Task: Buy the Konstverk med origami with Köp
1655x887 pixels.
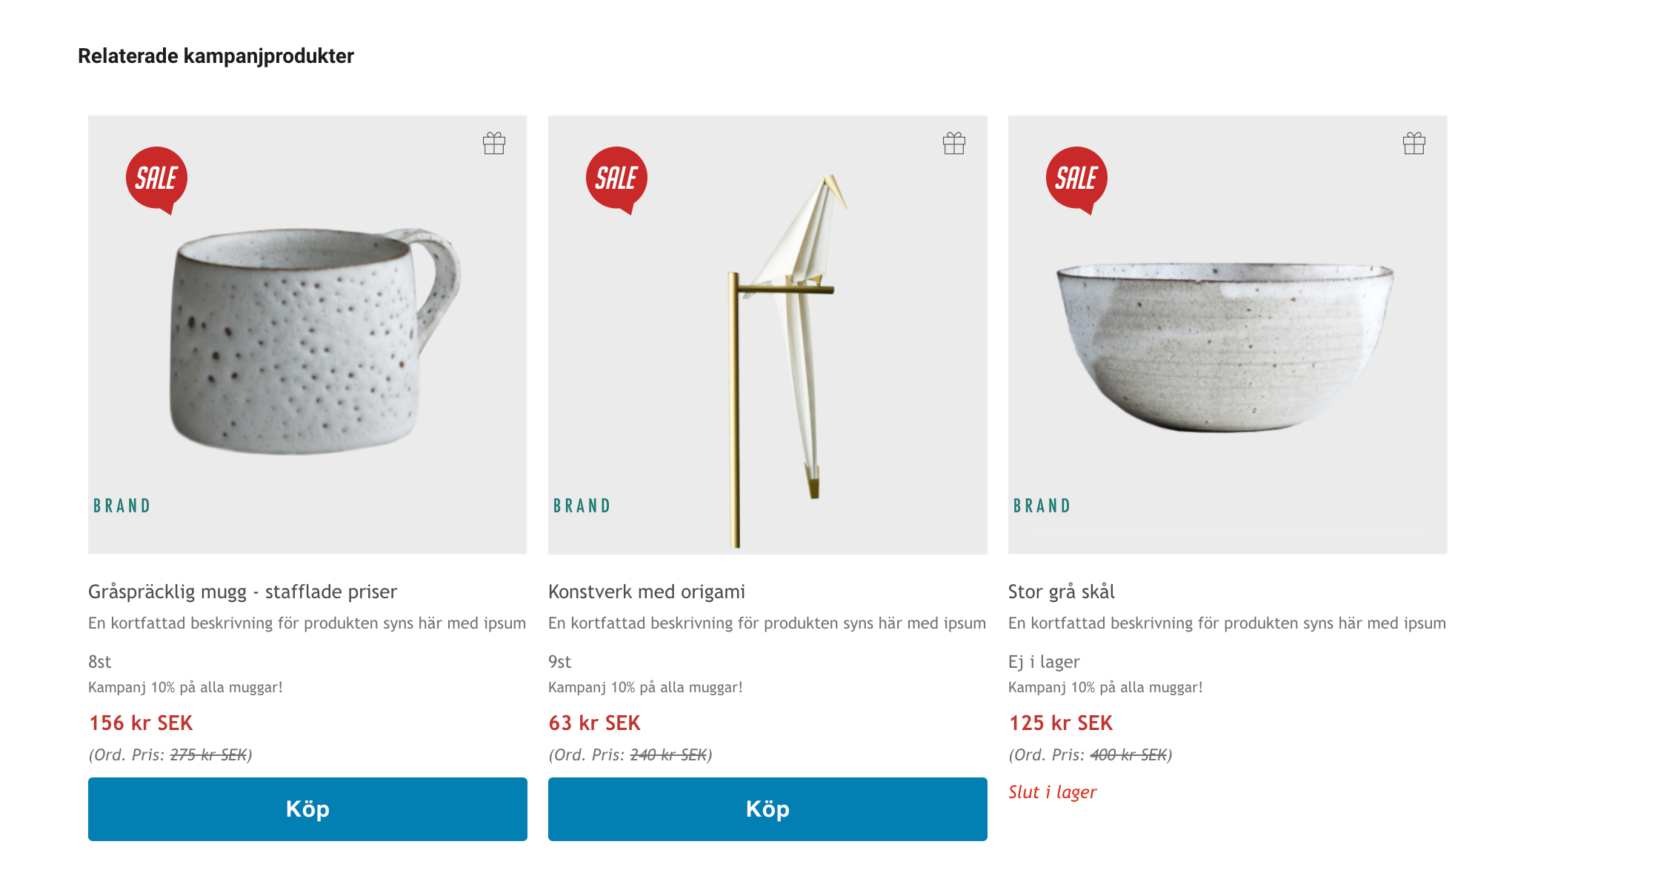Action: 767,809
